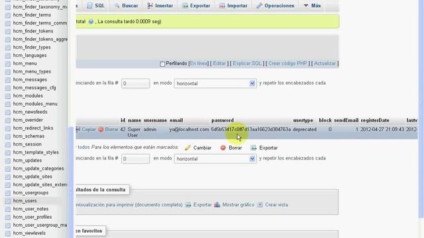Open the hcm_update_categories table
The width and height of the screenshot is (424, 238).
click(38, 169)
